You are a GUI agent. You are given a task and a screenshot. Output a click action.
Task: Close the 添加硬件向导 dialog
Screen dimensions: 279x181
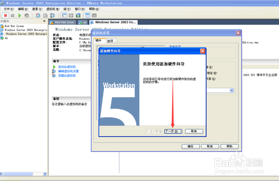pyautogui.click(x=203, y=51)
